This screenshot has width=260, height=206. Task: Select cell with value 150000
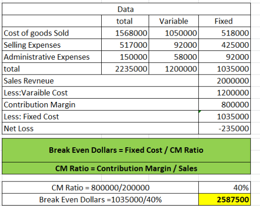tap(125, 56)
